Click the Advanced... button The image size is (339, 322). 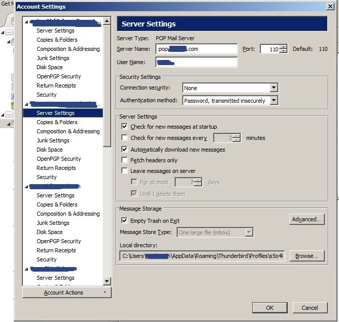coord(307,219)
